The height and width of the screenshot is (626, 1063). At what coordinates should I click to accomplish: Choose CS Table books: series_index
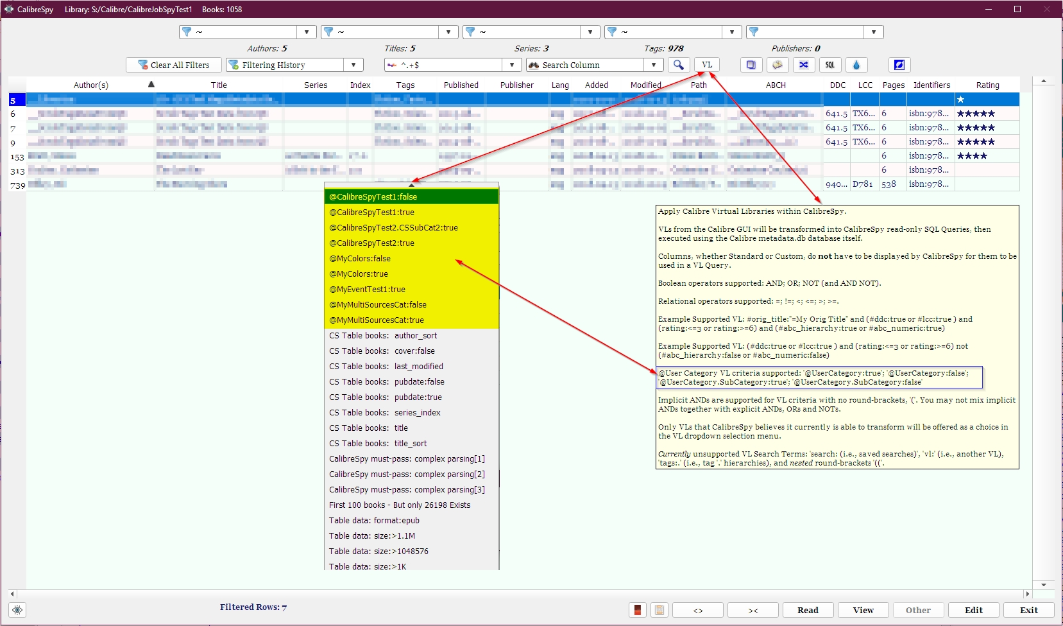[412, 413]
